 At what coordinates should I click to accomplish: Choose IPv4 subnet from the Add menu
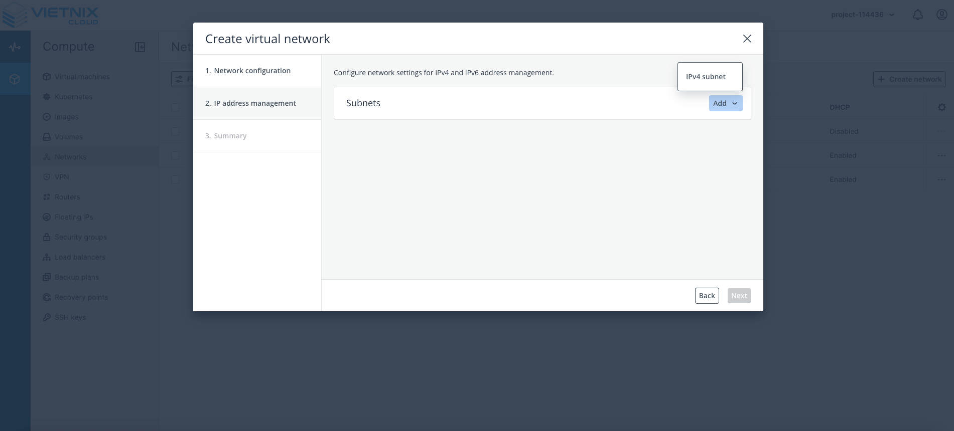click(x=710, y=77)
